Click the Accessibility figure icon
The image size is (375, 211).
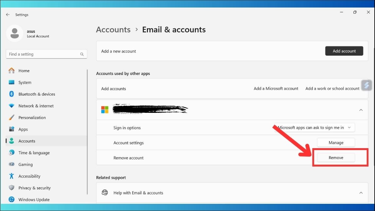(x=12, y=176)
